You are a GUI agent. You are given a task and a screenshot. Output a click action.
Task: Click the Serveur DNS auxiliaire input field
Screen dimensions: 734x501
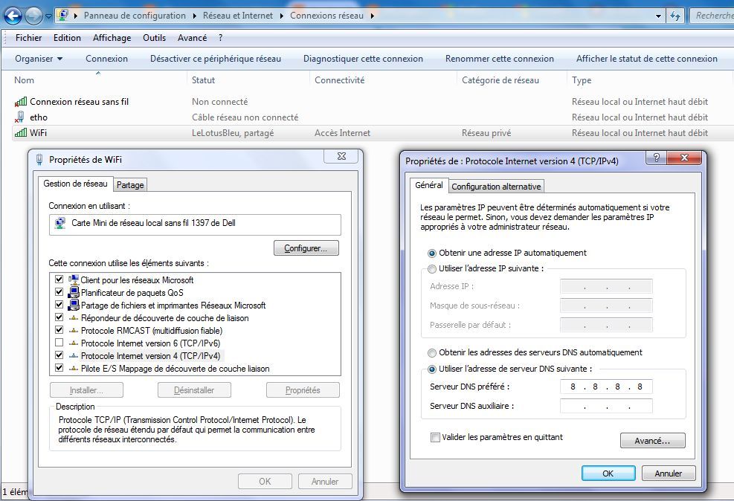(x=606, y=406)
